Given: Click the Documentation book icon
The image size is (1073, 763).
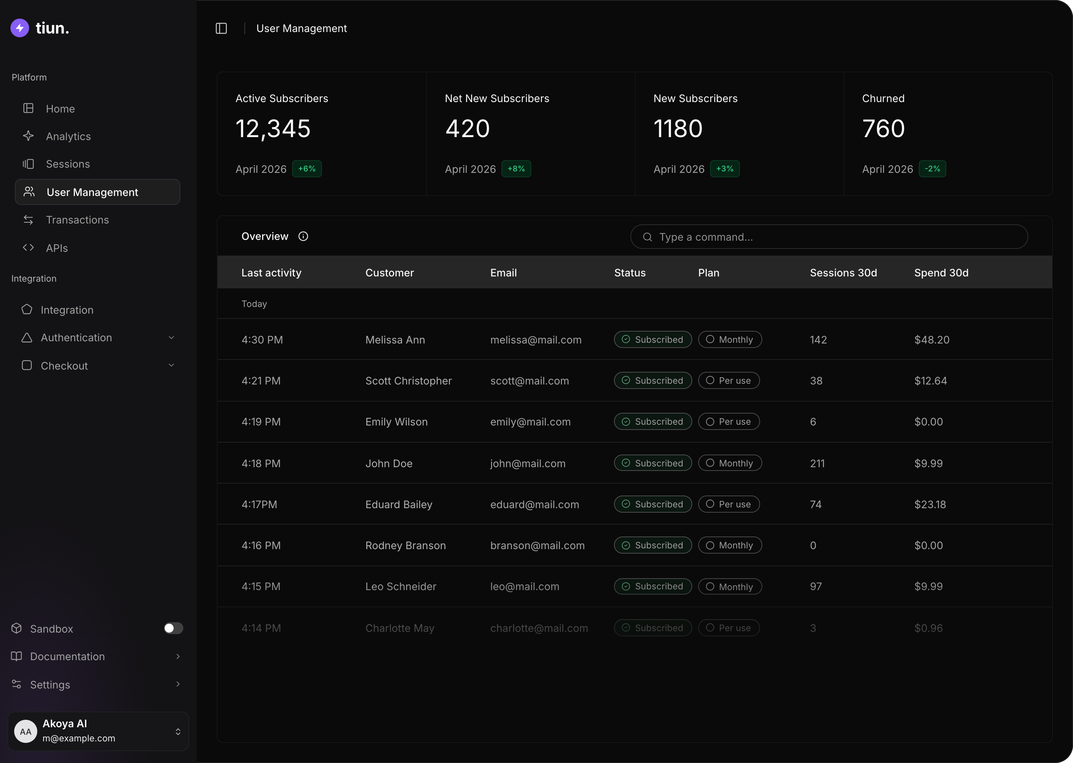Looking at the screenshot, I should (x=16, y=656).
